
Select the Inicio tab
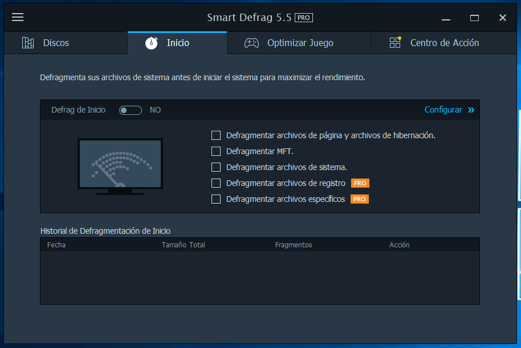tap(177, 43)
